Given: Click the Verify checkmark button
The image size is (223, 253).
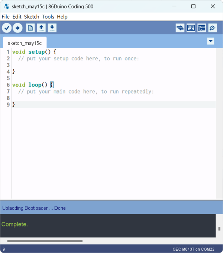Looking at the screenshot, I should click(x=7, y=28).
